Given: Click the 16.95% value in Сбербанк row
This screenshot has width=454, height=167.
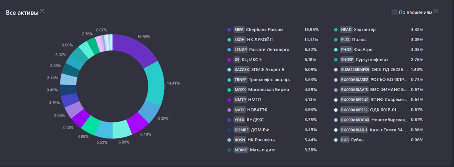Looking at the screenshot, I should (x=311, y=30).
